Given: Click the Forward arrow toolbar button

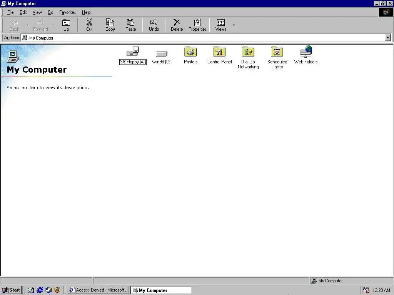Looking at the screenshot, I should coord(40,25).
